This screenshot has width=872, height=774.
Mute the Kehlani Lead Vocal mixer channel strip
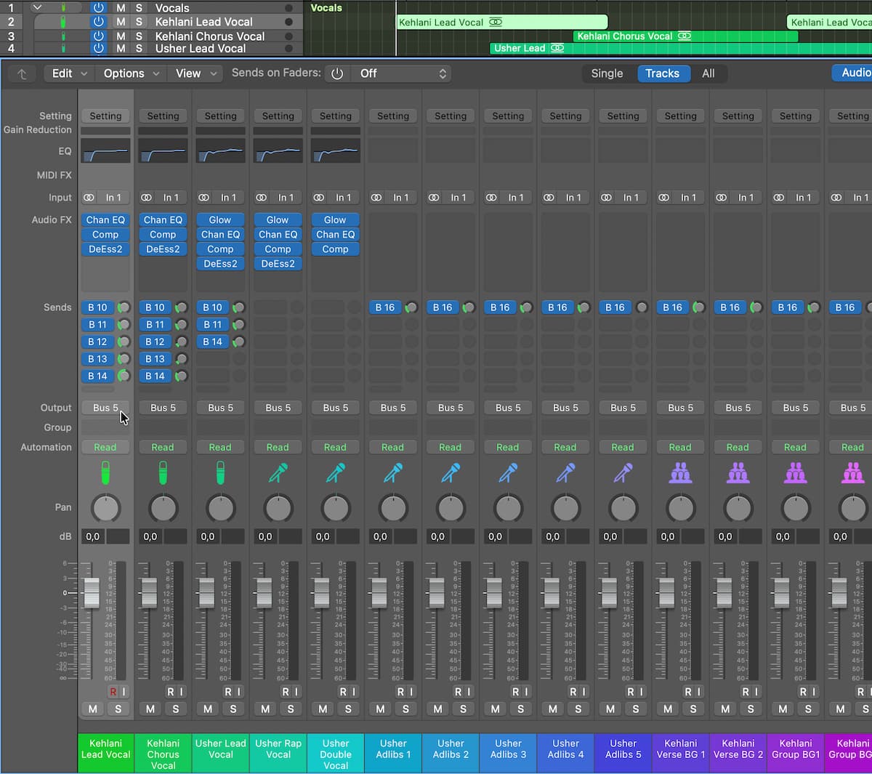(92, 709)
